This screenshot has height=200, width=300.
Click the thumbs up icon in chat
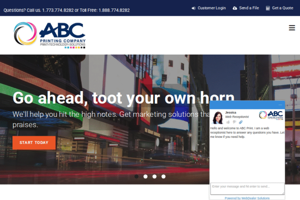coord(228,122)
